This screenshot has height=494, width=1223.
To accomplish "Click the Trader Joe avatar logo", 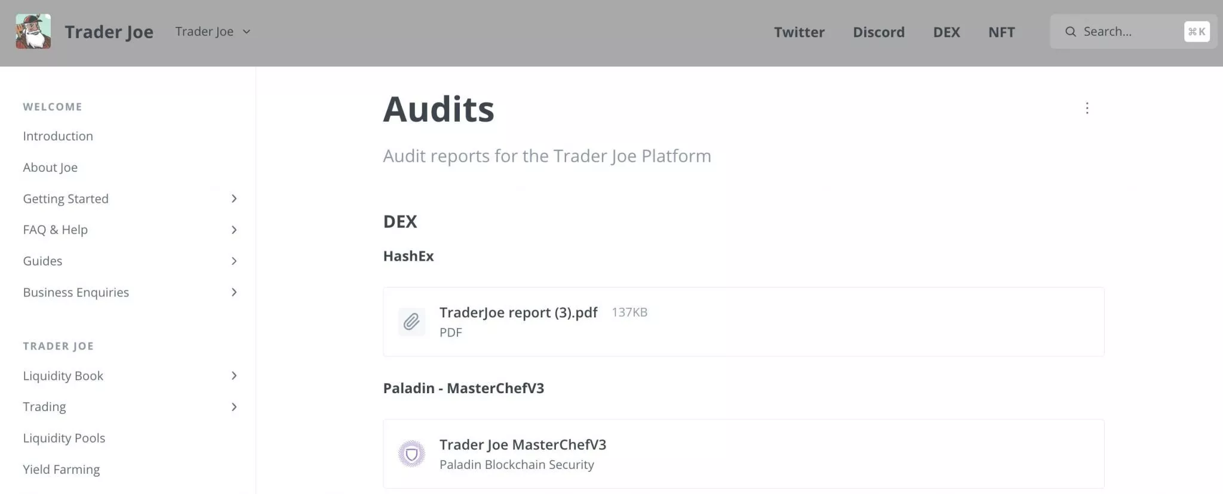I will coord(33,32).
